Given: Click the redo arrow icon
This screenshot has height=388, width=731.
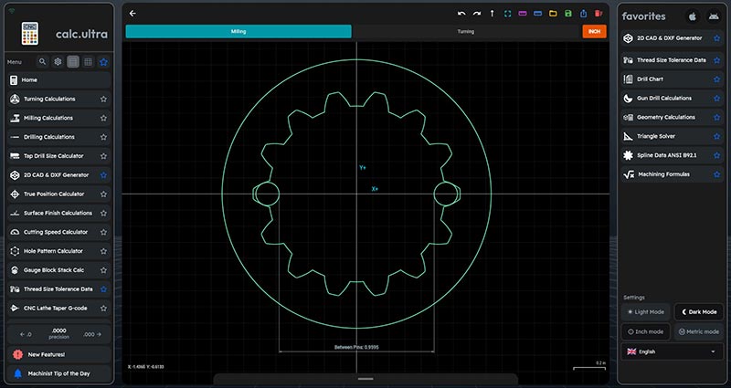Looking at the screenshot, I should click(477, 14).
